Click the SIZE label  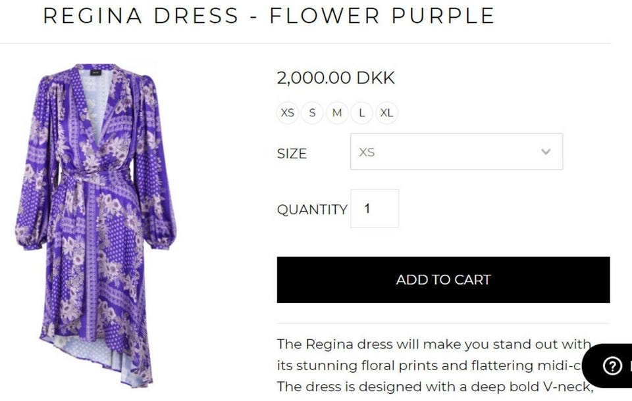pos(292,154)
